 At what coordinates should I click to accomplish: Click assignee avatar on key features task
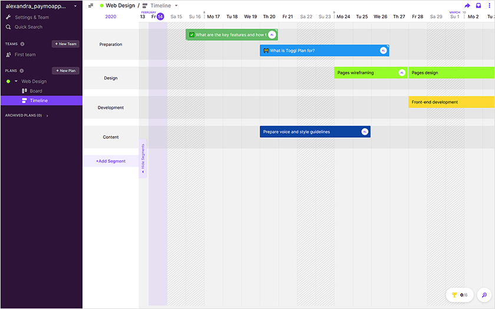pos(272,35)
